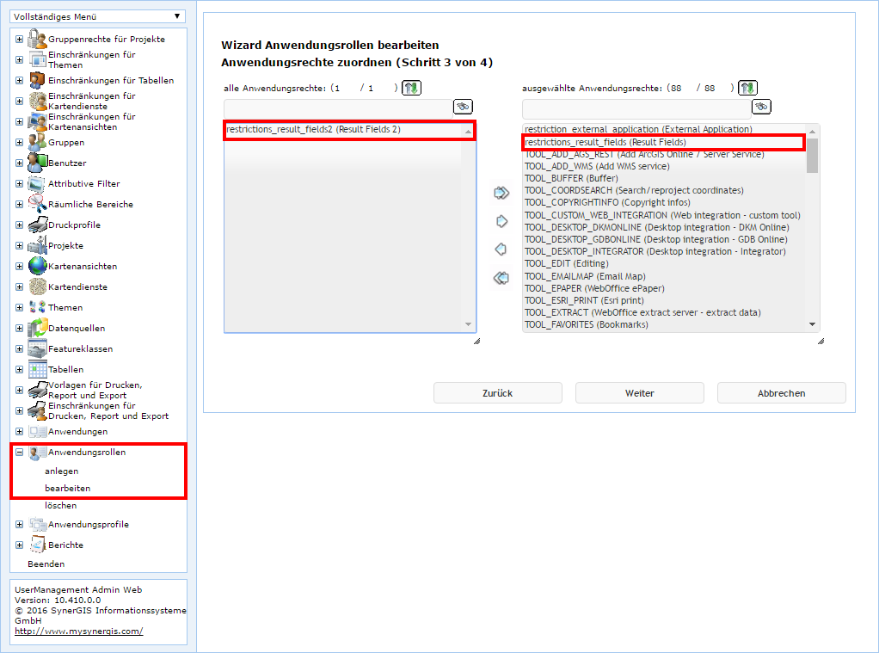Click the sort arrows icon beside alle Anwendungsrechte
The height and width of the screenshot is (653, 879).
411,87
